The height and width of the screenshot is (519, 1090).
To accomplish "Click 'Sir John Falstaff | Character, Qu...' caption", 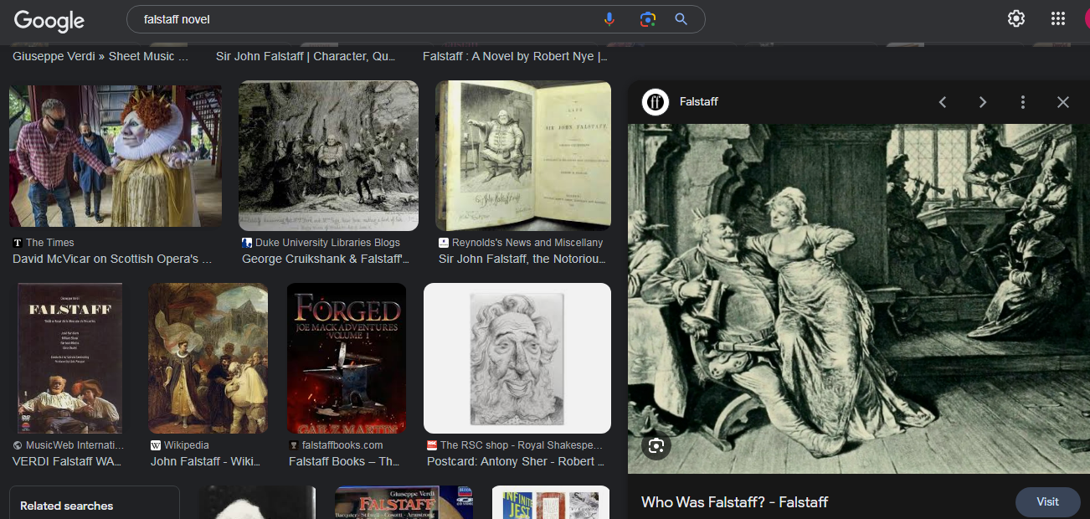I will 306,56.
